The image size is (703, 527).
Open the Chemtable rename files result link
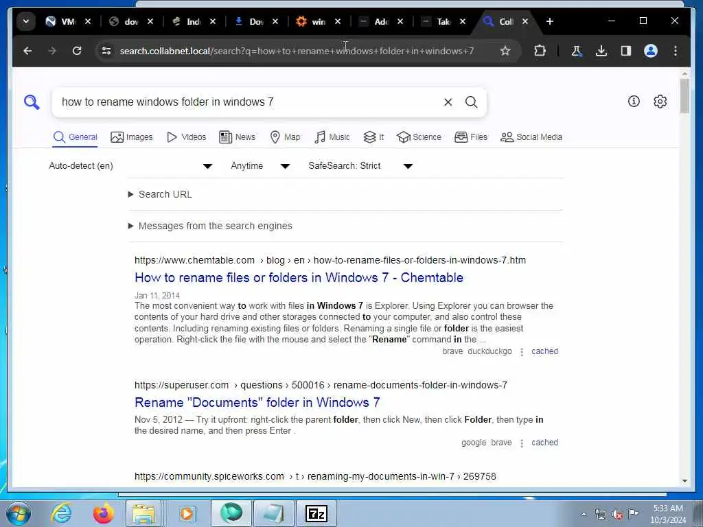(299, 277)
